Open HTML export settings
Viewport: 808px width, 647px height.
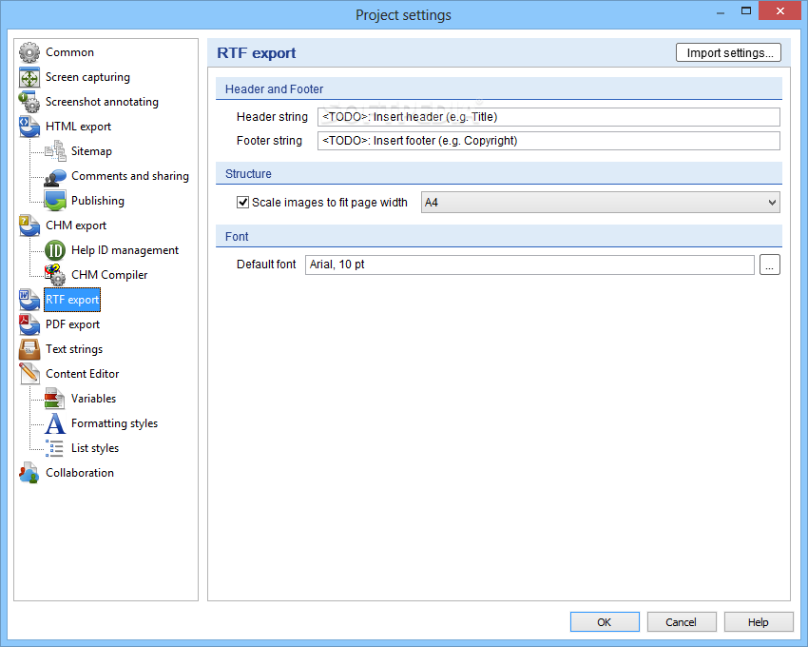[78, 127]
